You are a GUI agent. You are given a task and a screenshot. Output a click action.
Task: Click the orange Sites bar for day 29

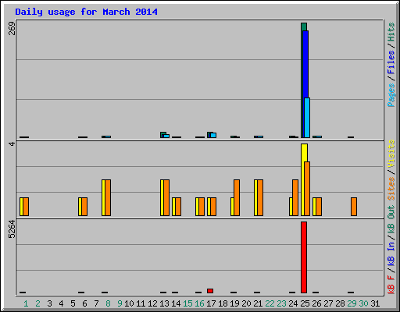354,207
